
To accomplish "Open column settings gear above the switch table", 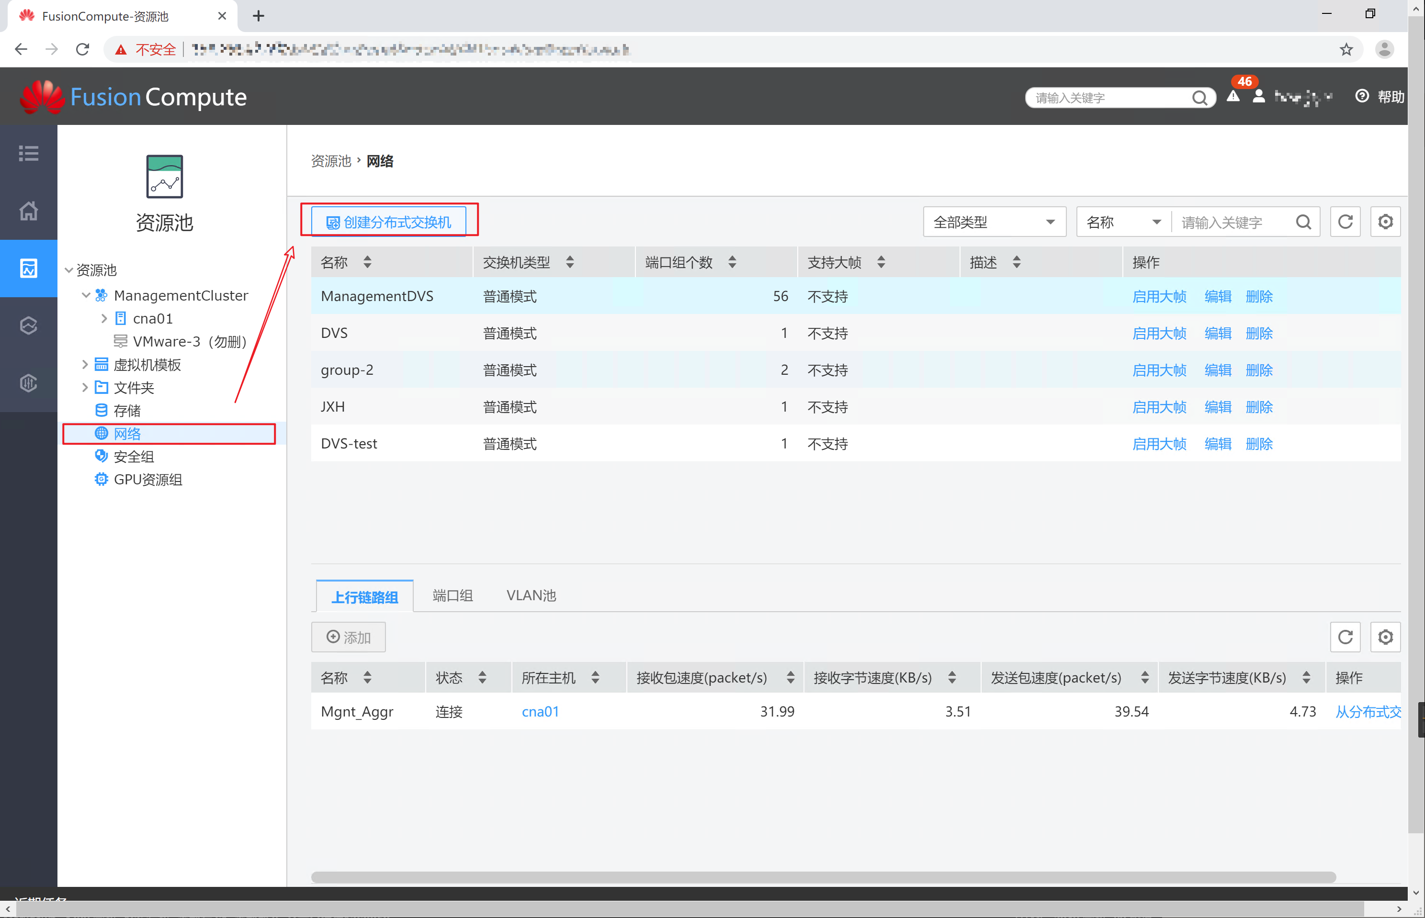I will tap(1385, 221).
